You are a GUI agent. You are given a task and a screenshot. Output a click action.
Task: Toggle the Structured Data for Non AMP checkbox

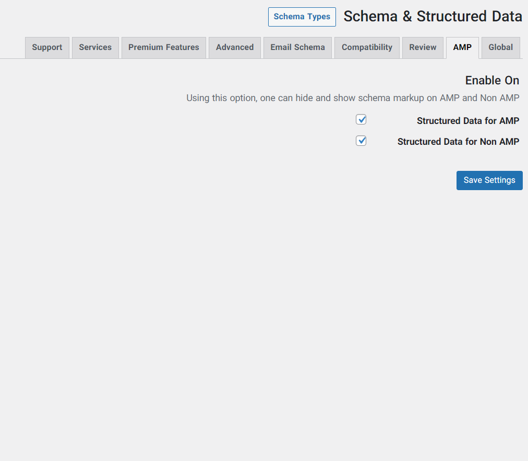[x=361, y=141]
